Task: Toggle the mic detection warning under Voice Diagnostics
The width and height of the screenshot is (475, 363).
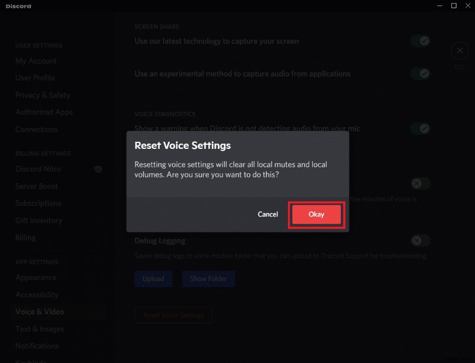Action: point(420,129)
